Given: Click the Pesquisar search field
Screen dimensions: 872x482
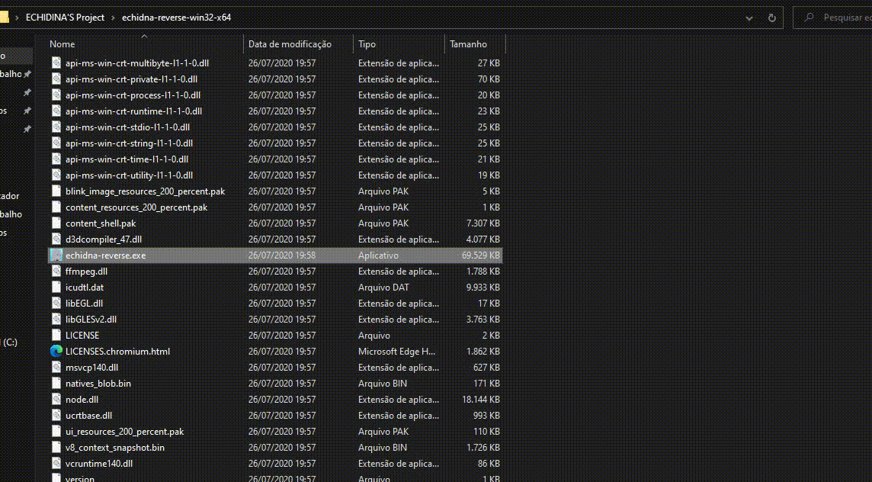Looking at the screenshot, I should pyautogui.click(x=834, y=18).
